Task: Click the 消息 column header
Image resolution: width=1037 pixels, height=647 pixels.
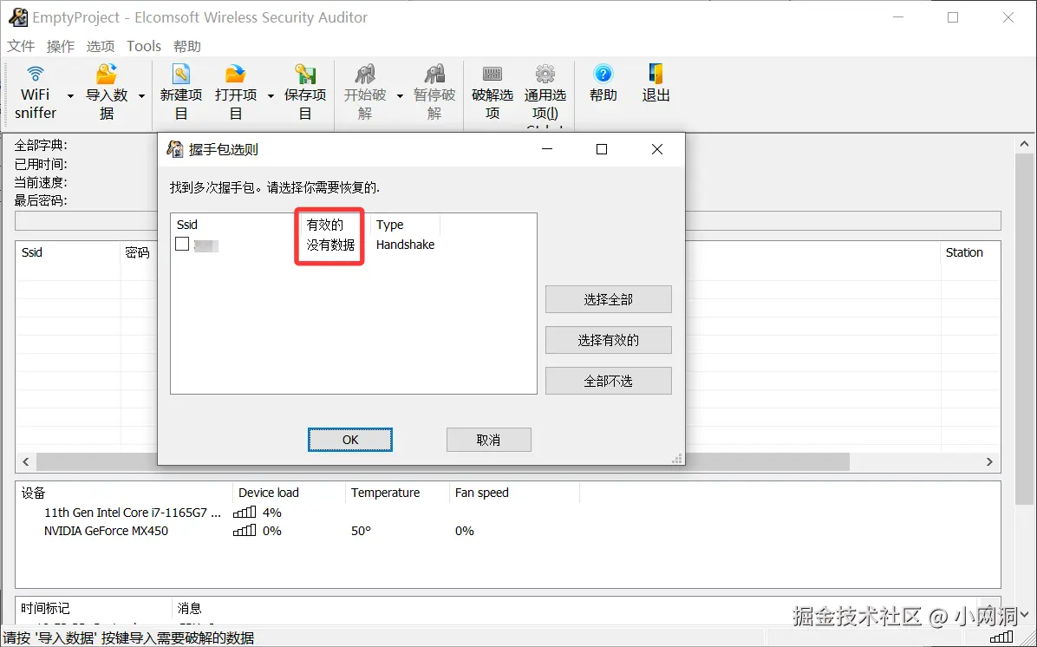Action: pos(189,608)
